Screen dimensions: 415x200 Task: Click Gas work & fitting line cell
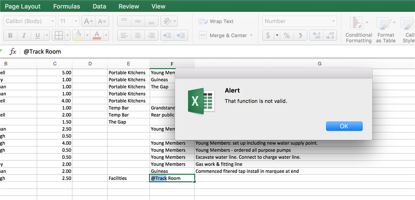click(x=304, y=164)
